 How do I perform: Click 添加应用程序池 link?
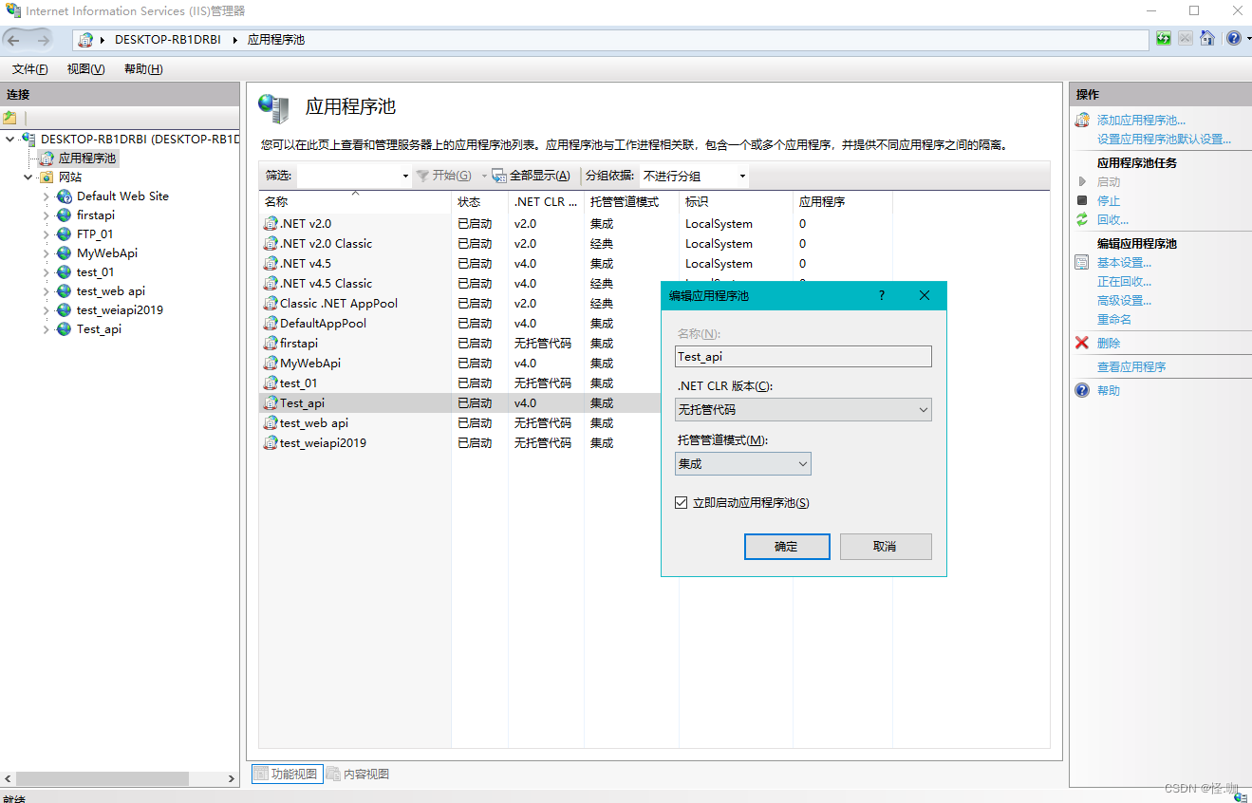coord(1141,121)
